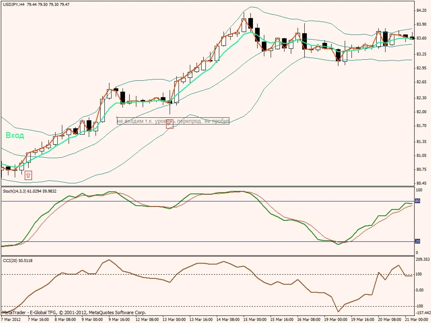Click the red up-arrow entry marker
This screenshot has height=323, width=431.
point(28,175)
